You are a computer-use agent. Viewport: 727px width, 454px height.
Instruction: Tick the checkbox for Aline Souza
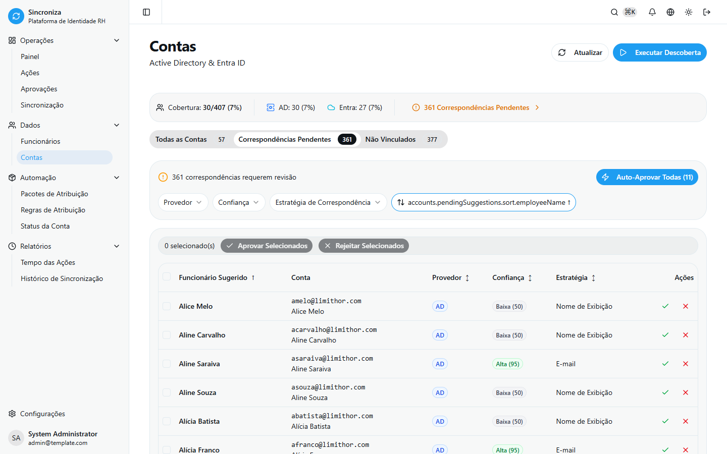click(x=167, y=392)
